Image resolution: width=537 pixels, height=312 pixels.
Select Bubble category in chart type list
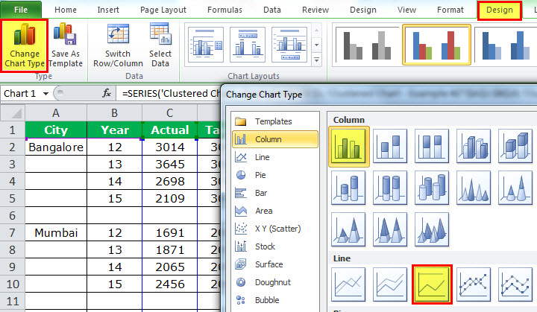(275, 300)
